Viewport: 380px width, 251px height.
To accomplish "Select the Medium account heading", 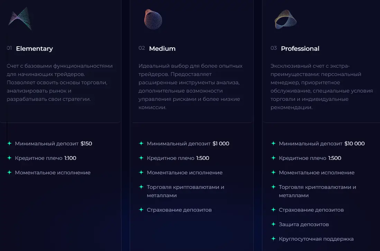I will (x=162, y=49).
